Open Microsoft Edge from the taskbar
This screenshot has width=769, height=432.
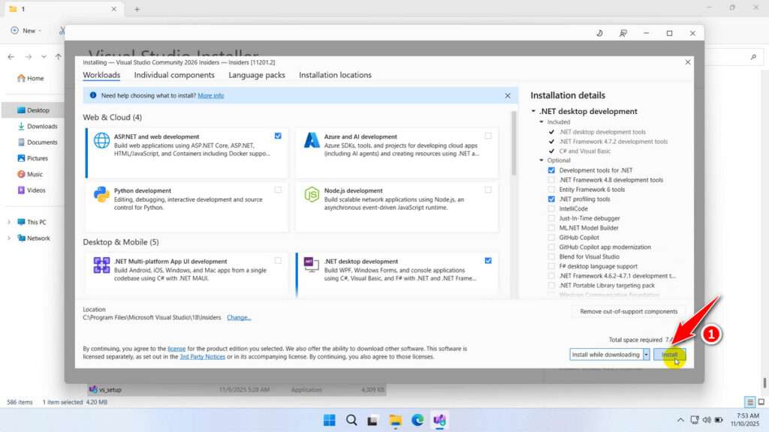[417, 420]
